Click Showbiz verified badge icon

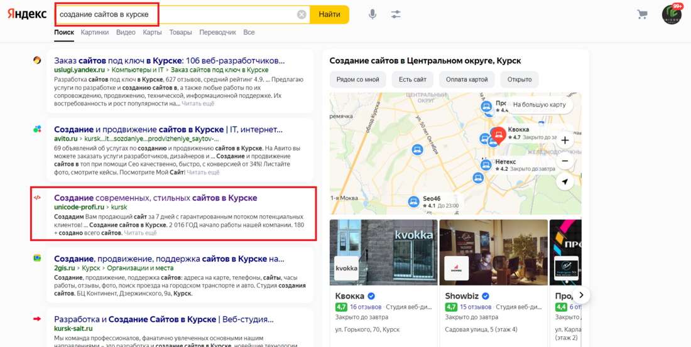tap(486, 296)
